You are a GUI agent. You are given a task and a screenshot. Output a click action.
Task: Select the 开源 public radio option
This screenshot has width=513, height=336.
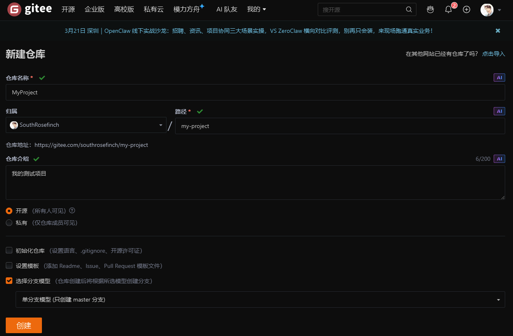click(x=9, y=211)
